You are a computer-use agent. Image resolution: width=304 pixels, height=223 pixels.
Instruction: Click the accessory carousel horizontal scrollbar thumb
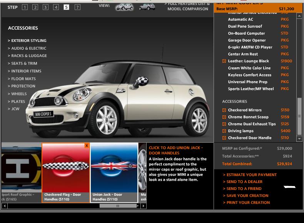coord(118,206)
